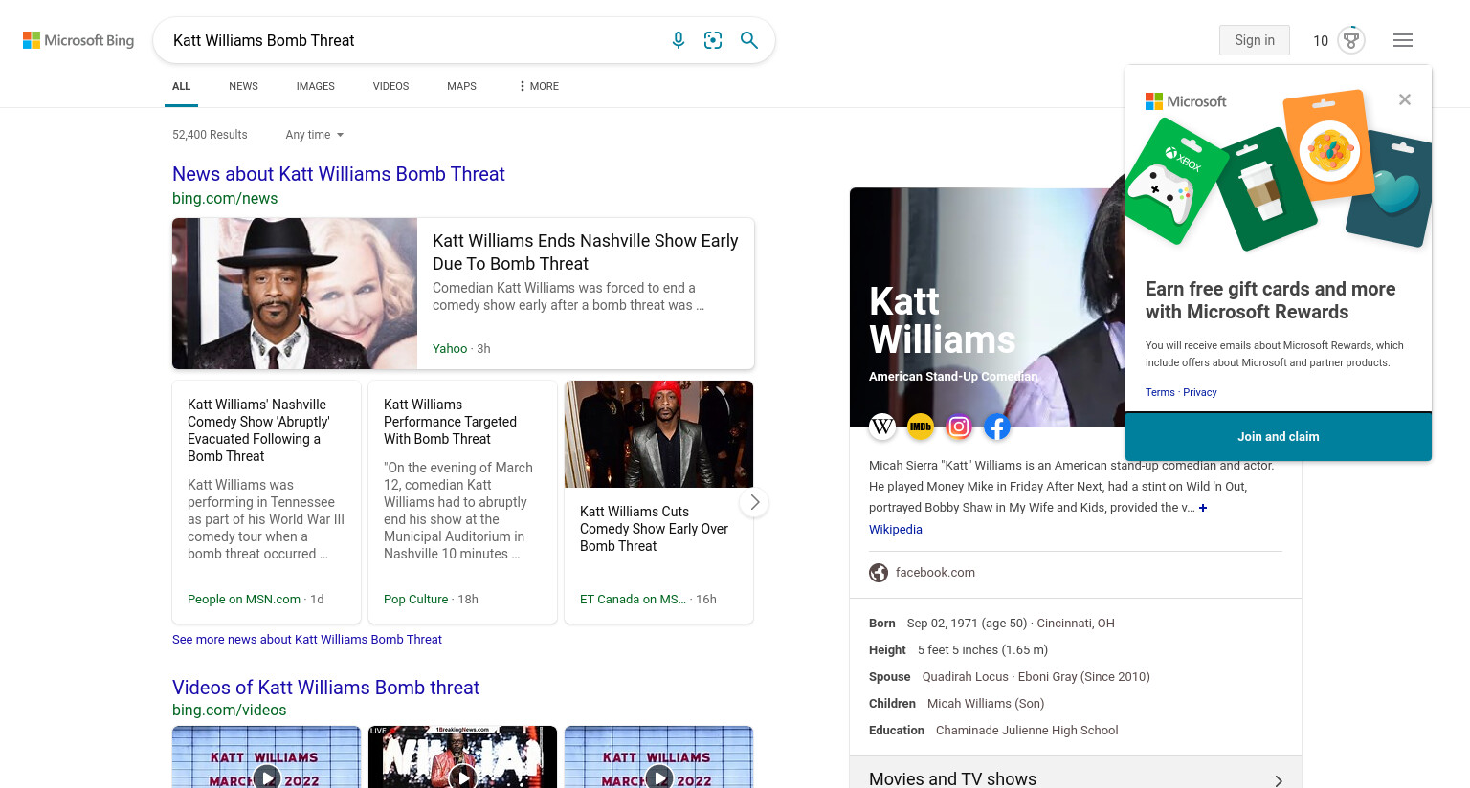Open the Wikipedia source link
This screenshot has width=1470, height=788.
coord(896,530)
